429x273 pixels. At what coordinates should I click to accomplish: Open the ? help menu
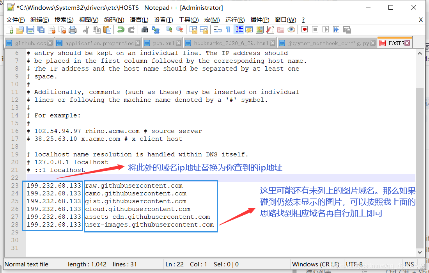click(303, 20)
